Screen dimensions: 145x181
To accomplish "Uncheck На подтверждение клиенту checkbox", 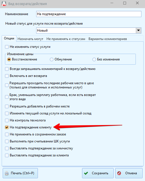I will (x=7, y=127).
